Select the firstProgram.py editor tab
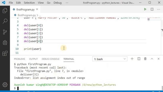 point(25,9)
